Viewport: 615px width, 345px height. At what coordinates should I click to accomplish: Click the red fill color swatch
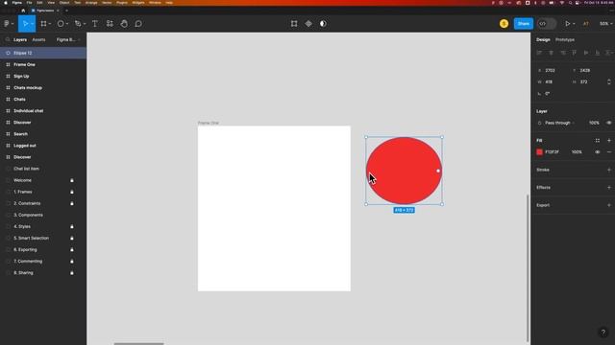click(540, 152)
